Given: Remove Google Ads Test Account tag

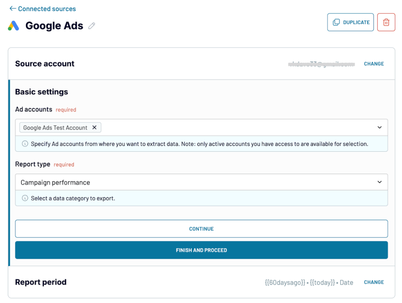Looking at the screenshot, I should tap(94, 127).
